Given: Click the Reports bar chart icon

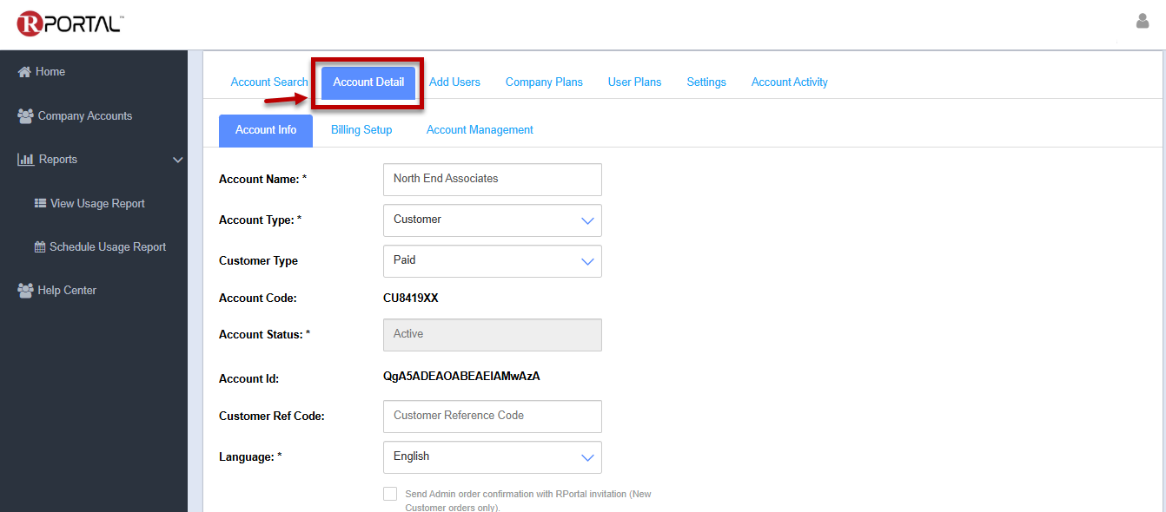Looking at the screenshot, I should [25, 160].
